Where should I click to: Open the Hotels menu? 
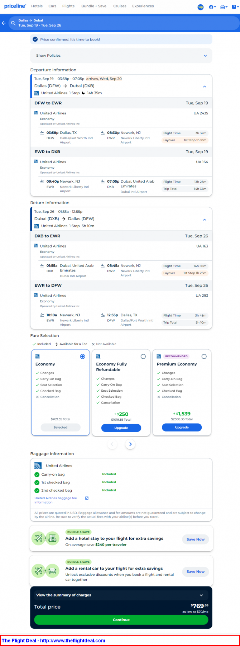(x=37, y=6)
